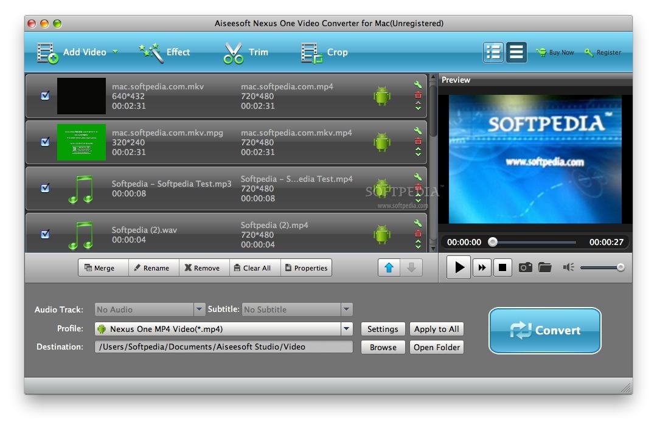Open wrench settings for Softpedia (2).wav row

coord(418,223)
